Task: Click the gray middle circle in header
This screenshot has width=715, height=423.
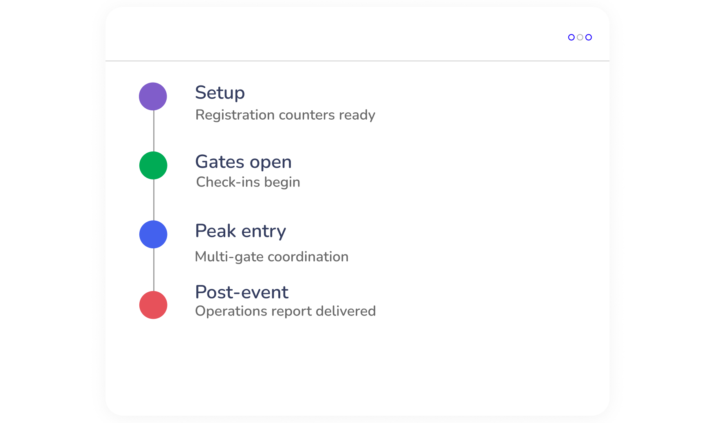Action: (580, 37)
